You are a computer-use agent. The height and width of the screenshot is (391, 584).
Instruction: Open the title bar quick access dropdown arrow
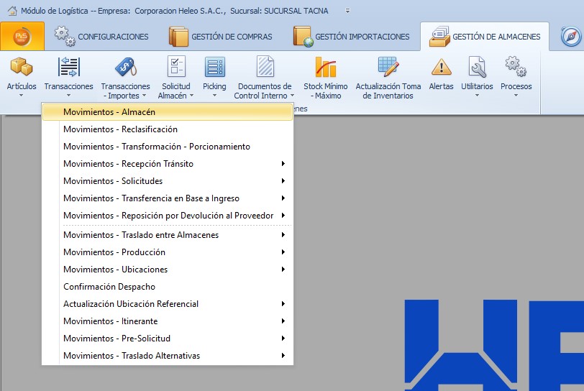348,11
